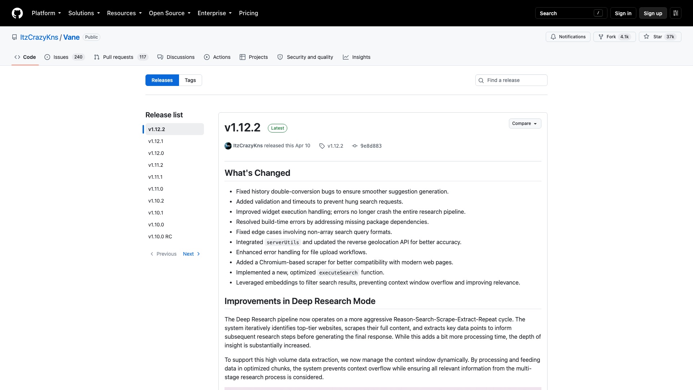
Task: Open the top-right settings sliders icon
Action: 676,13
